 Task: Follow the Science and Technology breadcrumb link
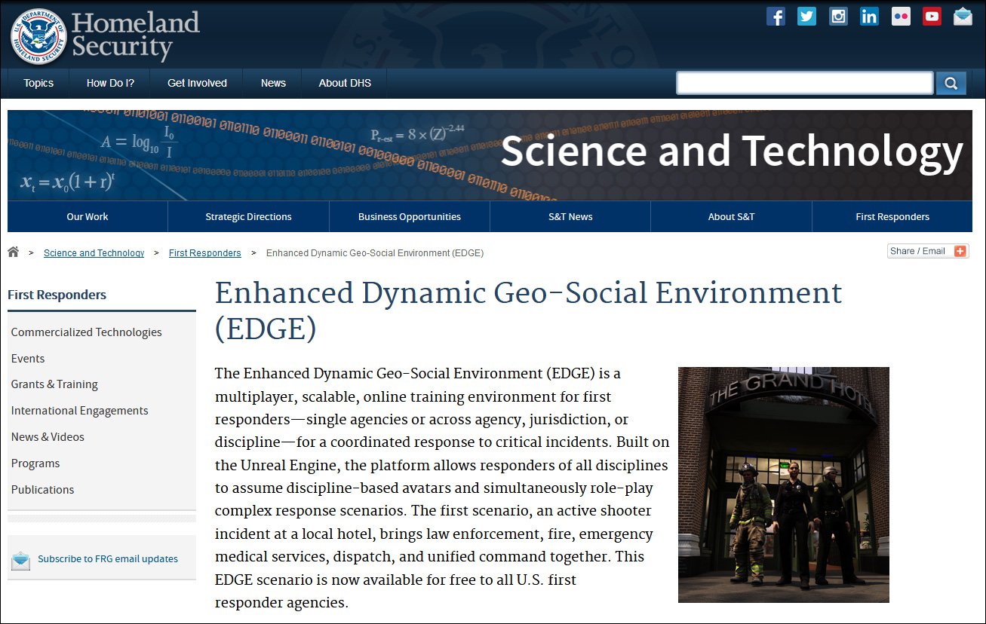click(x=94, y=253)
